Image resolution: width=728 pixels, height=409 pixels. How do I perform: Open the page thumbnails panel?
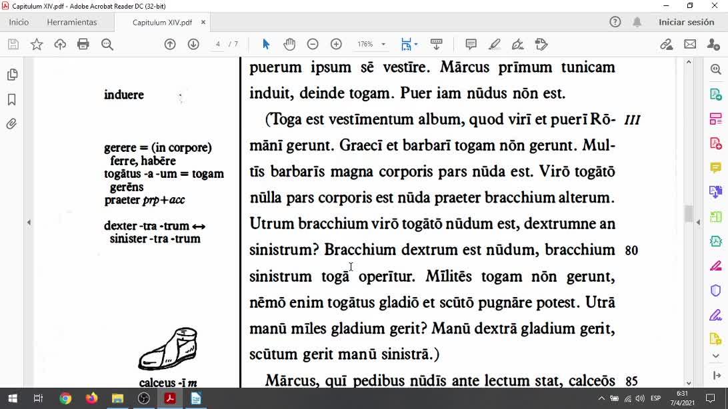(12, 75)
